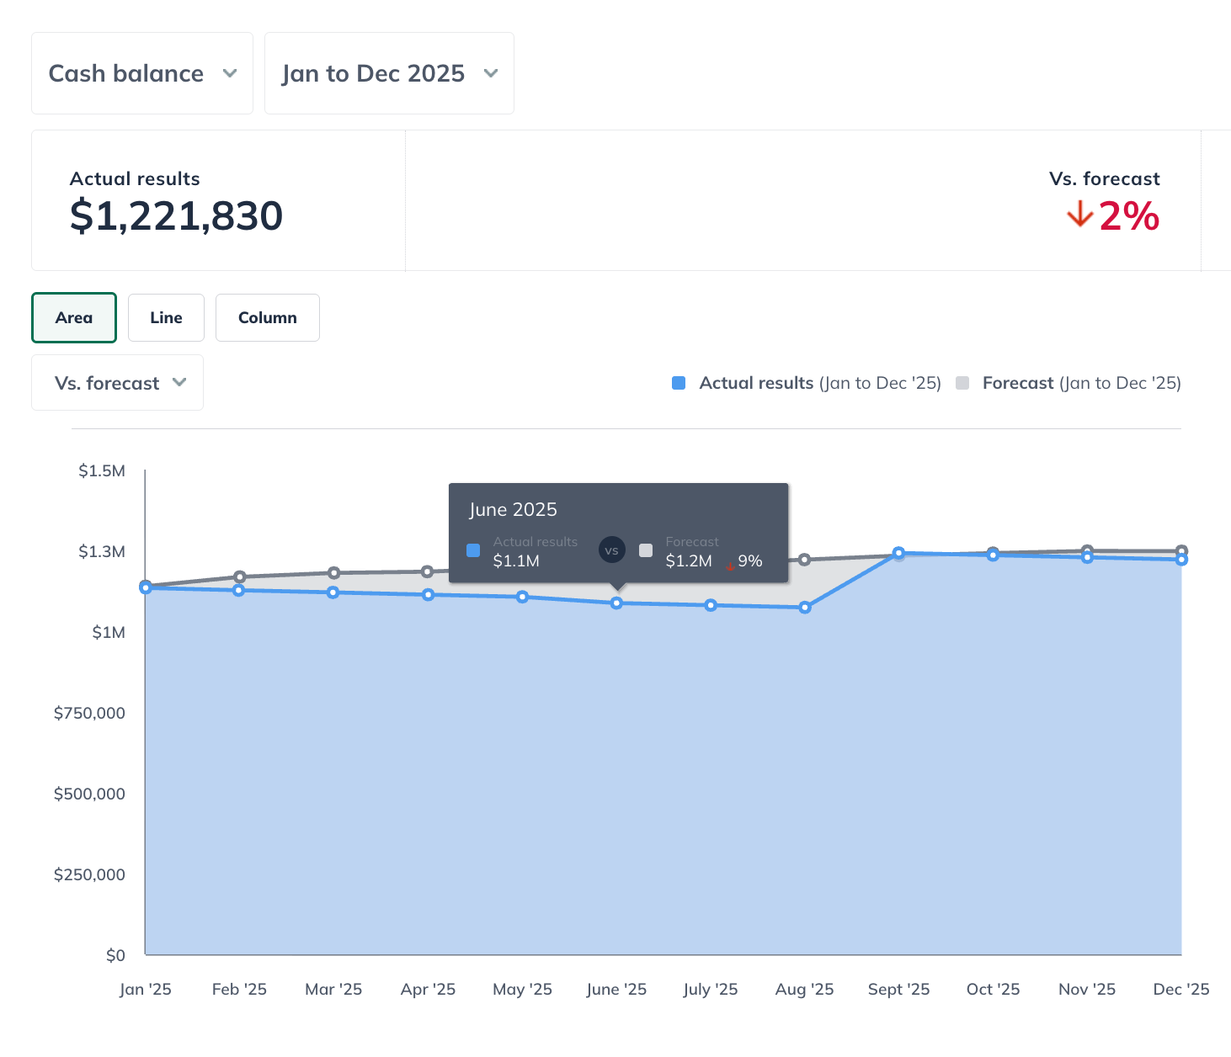Click the gray Forecast legend swatch
Screen dimensions: 1231x1057
(x=962, y=383)
